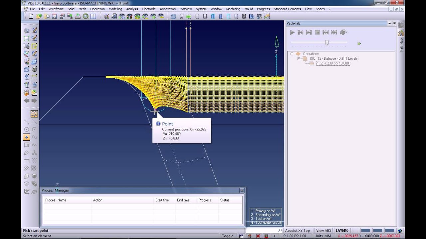Select the circle drawing tool in left toolbar

27,129
